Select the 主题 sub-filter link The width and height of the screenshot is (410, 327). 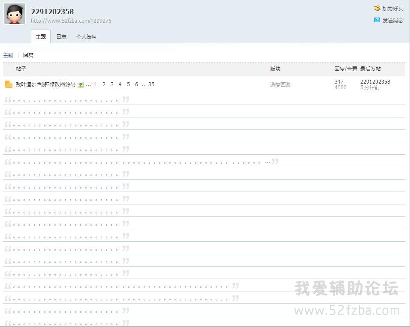[8, 55]
